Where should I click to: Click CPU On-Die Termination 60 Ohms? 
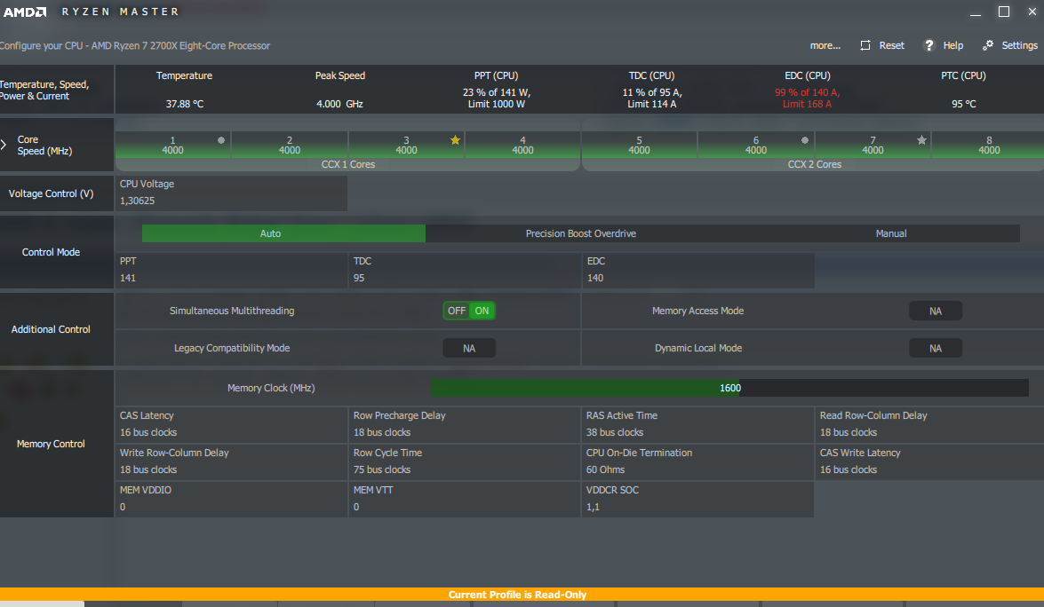point(698,461)
